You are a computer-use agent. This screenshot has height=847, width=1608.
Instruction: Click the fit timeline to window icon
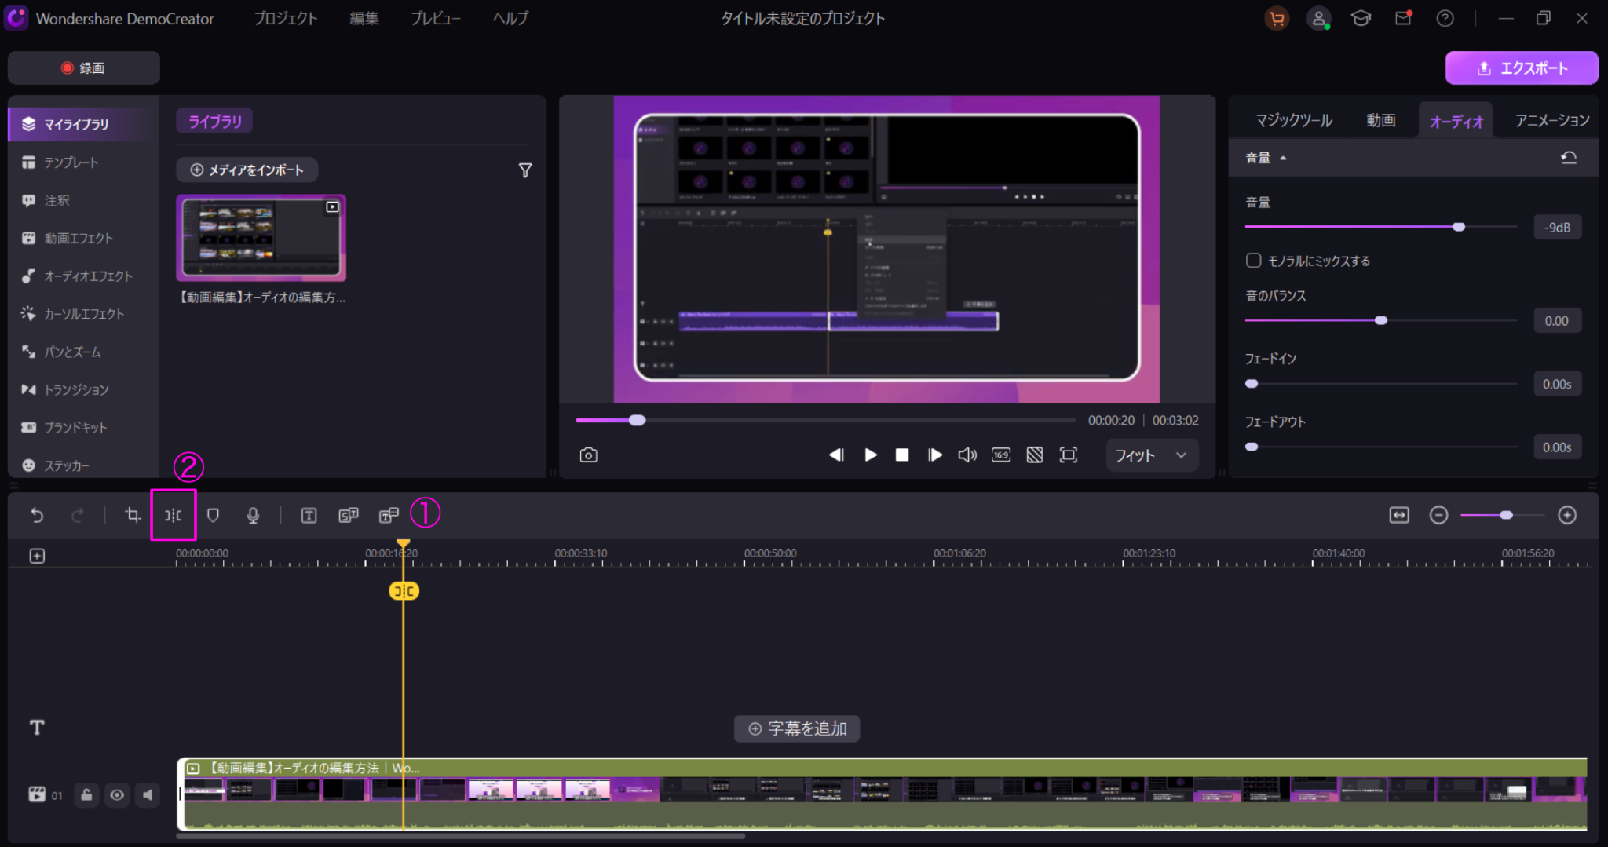(1399, 515)
